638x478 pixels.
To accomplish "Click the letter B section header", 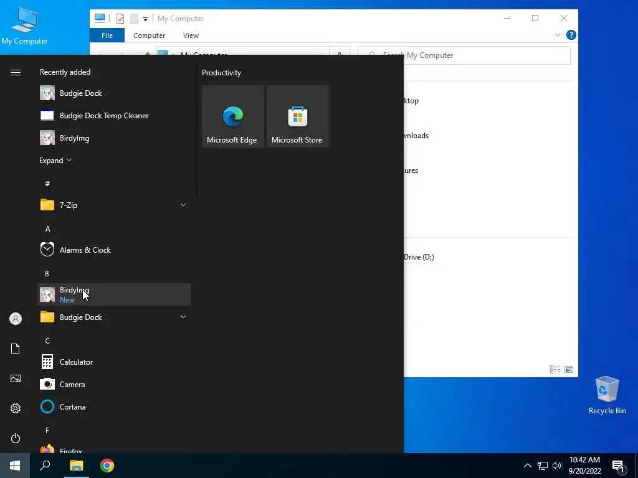I will (47, 274).
